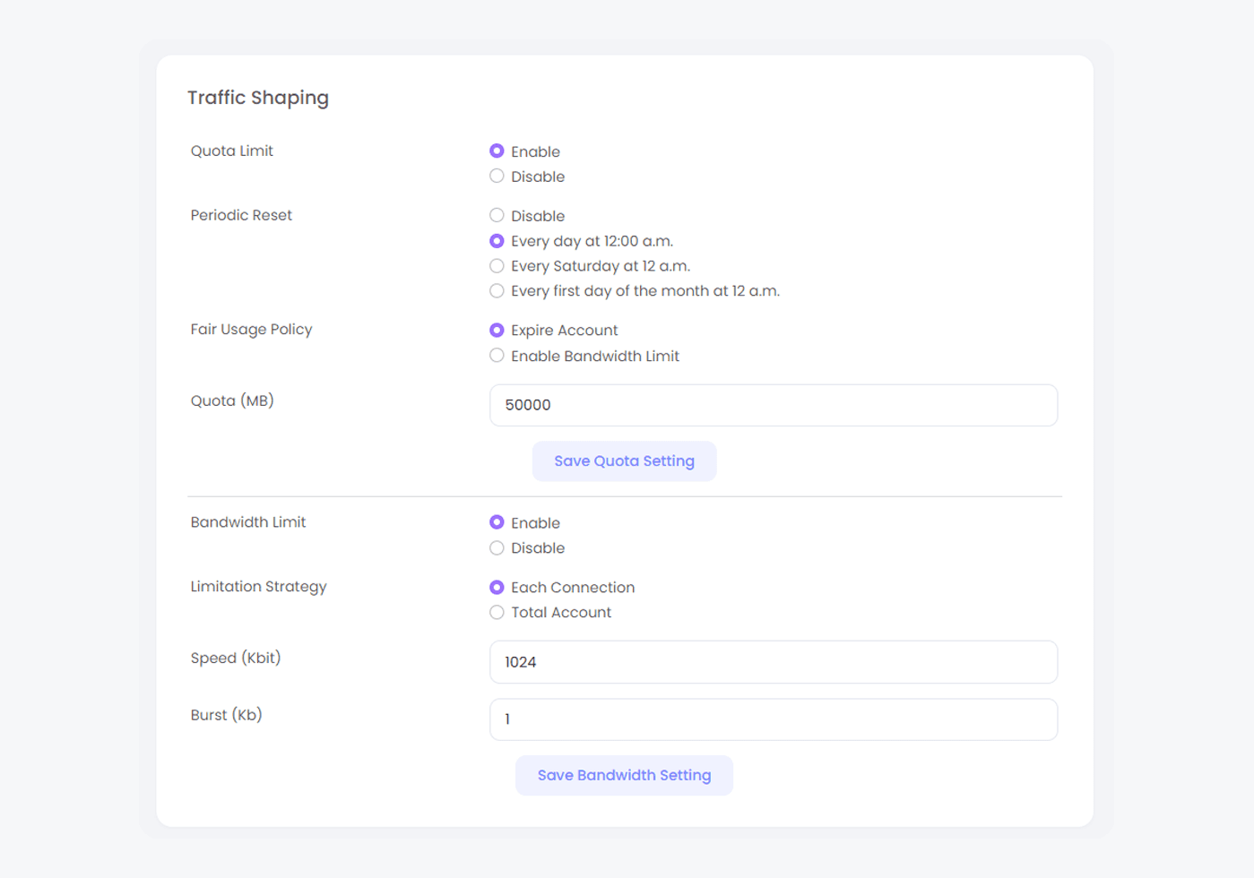Select reset every first day of month
This screenshot has width=1254, height=878.
pyautogui.click(x=497, y=291)
